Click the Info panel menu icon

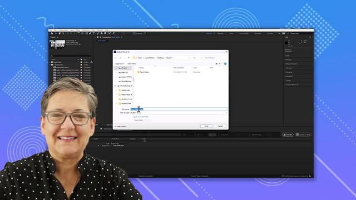310,37
